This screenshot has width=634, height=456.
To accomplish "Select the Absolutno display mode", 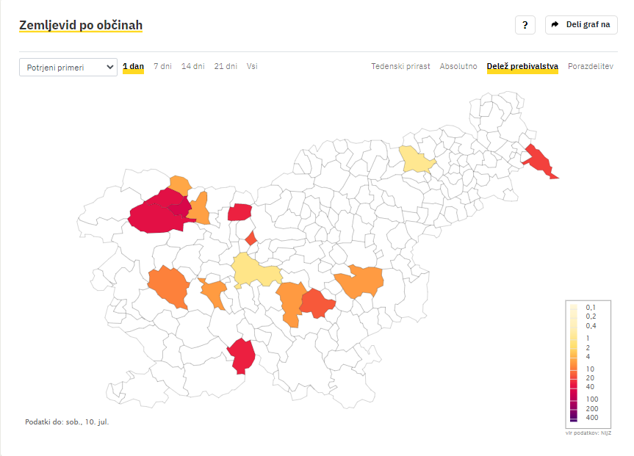I will [458, 66].
